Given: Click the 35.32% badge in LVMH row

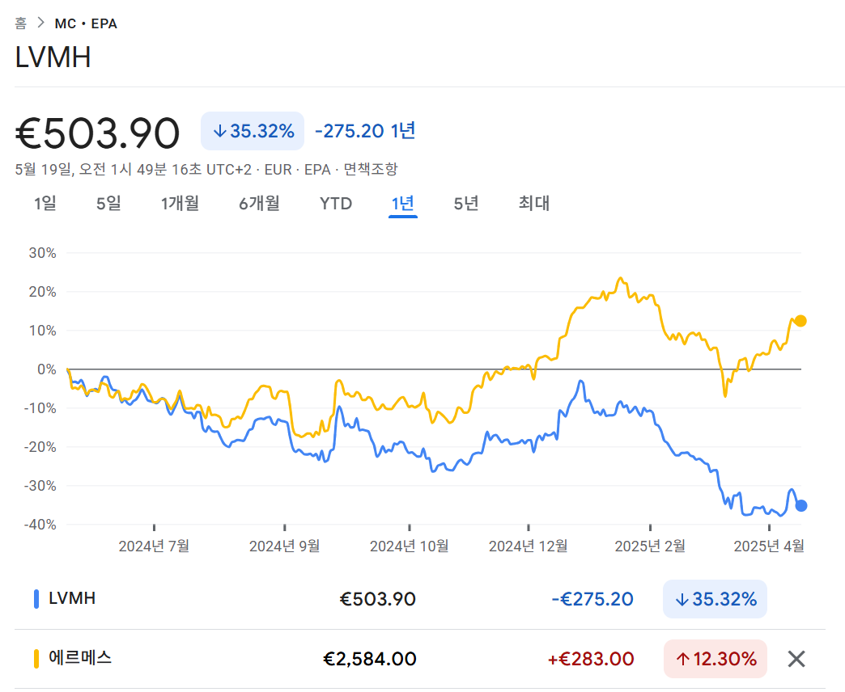Looking at the screenshot, I should coord(715,599).
